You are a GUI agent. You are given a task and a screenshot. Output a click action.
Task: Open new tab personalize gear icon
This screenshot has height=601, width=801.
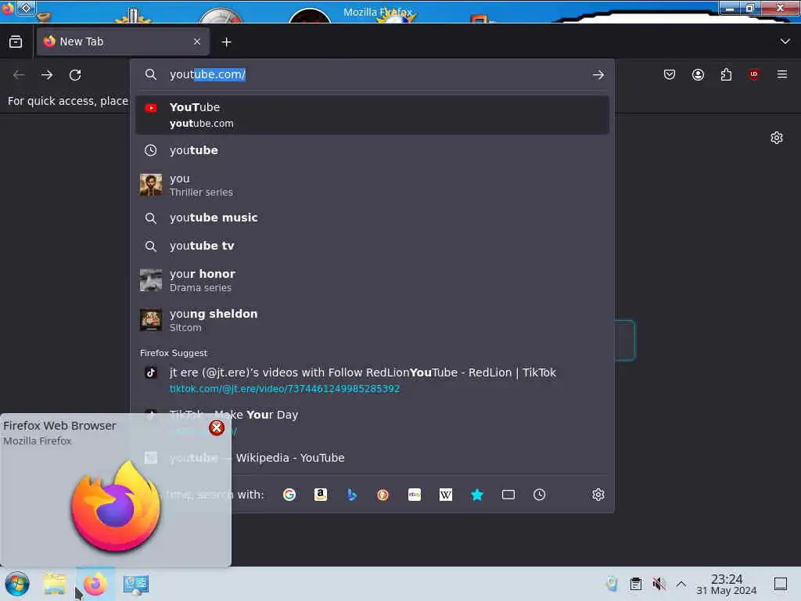pos(777,138)
